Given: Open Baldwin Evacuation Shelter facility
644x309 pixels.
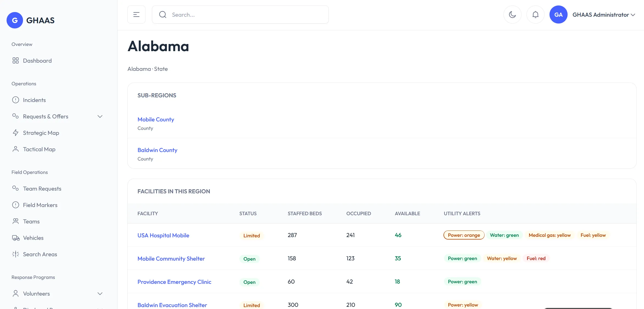Looking at the screenshot, I should point(172,305).
